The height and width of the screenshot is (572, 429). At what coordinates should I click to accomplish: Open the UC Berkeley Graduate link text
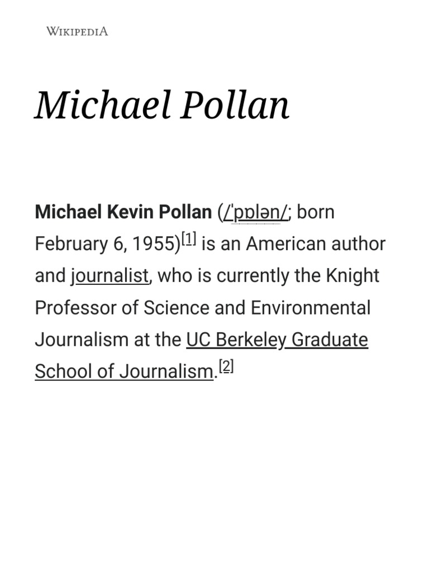pyautogui.click(x=277, y=340)
